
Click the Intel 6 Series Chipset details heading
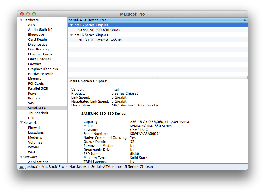click(88, 81)
